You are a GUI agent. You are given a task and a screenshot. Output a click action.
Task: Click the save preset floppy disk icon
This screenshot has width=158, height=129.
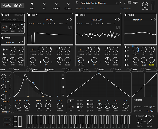pyautogui.click(x=77, y=3)
